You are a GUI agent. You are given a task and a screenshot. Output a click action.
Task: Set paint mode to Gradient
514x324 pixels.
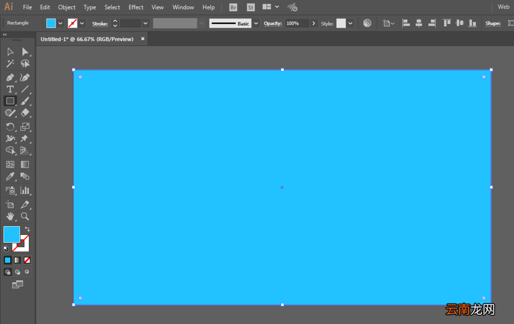(17, 260)
